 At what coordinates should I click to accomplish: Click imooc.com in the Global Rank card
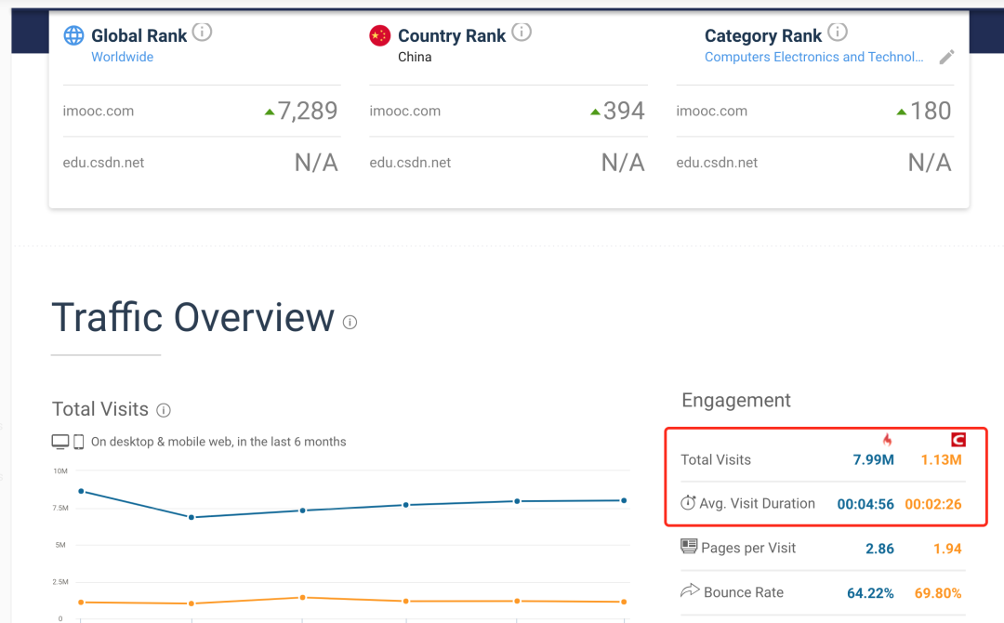[x=98, y=111]
